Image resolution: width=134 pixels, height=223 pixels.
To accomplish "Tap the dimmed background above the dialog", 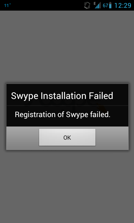I will point(67,47).
